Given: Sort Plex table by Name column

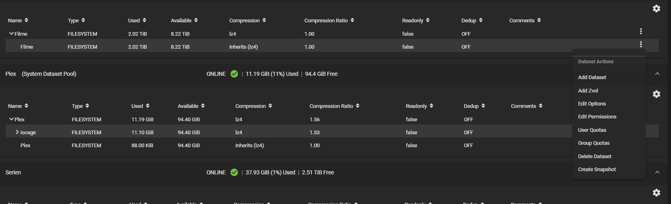Looking at the screenshot, I should [18, 106].
